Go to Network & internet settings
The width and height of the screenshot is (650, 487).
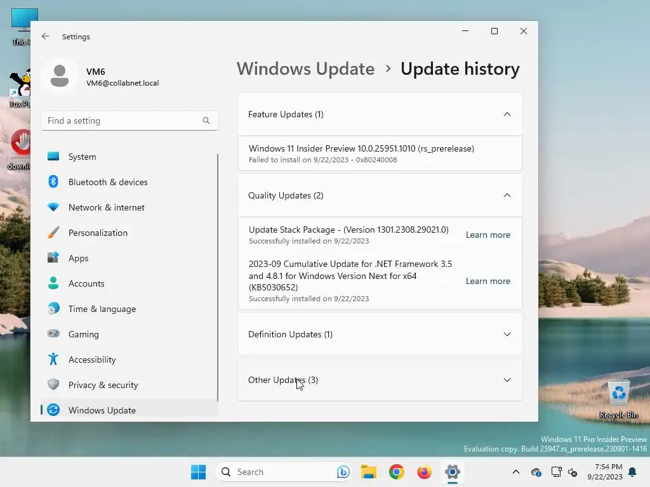click(129, 207)
